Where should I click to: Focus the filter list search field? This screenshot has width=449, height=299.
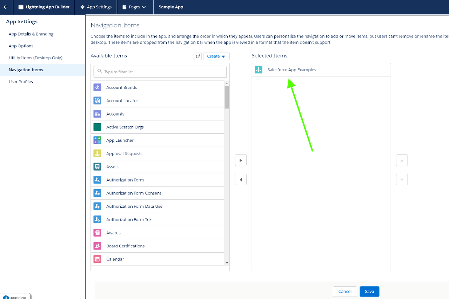pyautogui.click(x=160, y=72)
